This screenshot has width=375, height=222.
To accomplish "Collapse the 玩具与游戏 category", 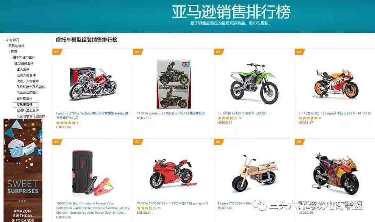I will click(16, 46).
